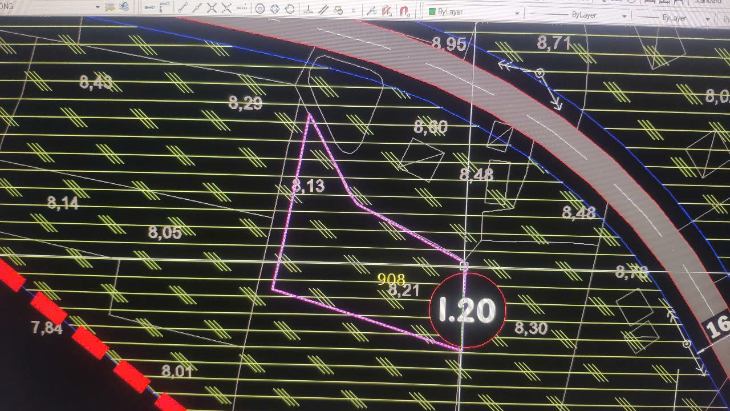
Task: Click the elevation label 8,60
Action: point(431,127)
